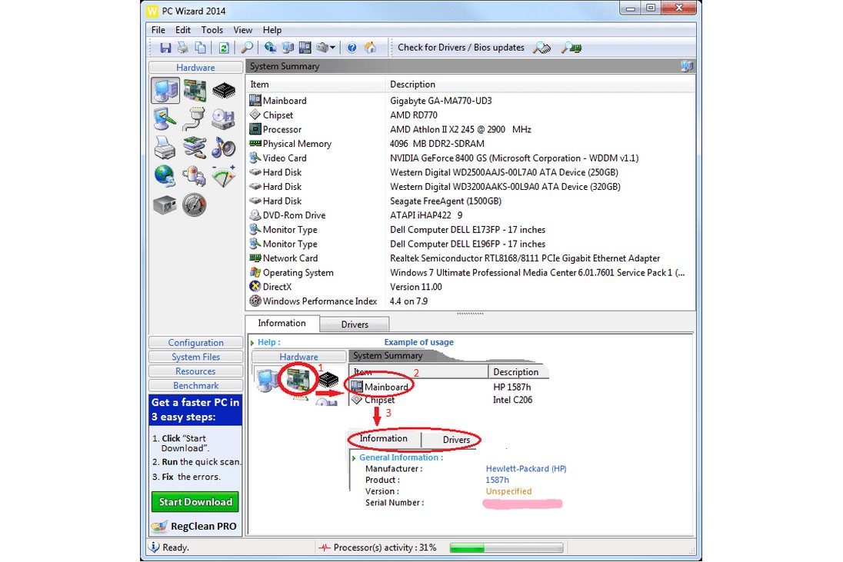Open the Configuration section

click(x=195, y=342)
